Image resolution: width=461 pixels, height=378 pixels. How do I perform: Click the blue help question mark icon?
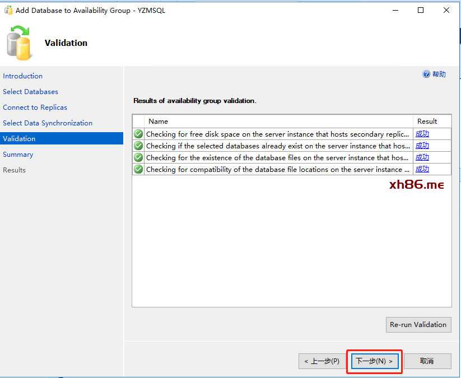[x=426, y=74]
